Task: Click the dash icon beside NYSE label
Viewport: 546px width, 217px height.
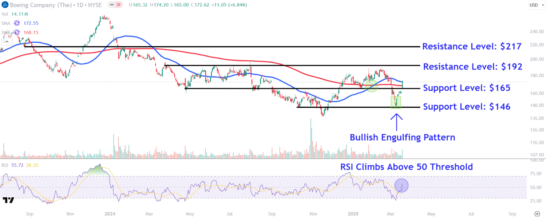Action: 111,5
